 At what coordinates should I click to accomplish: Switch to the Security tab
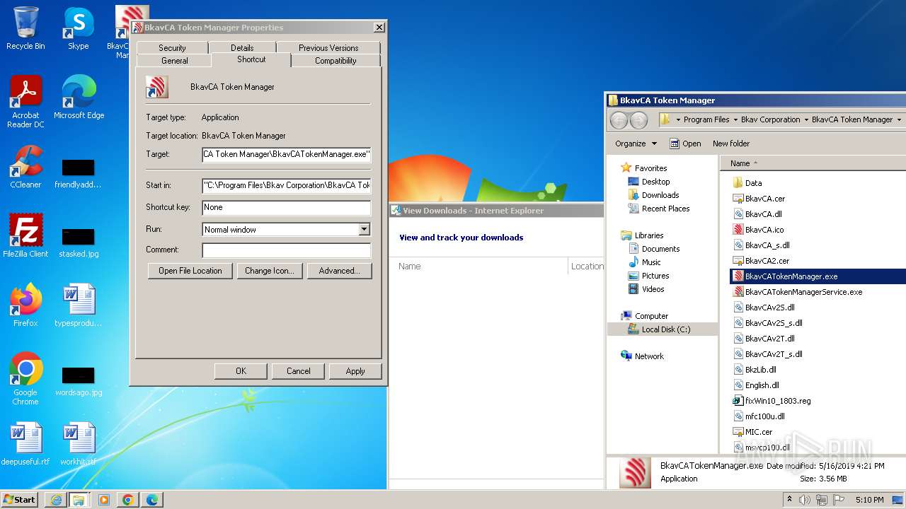[172, 48]
